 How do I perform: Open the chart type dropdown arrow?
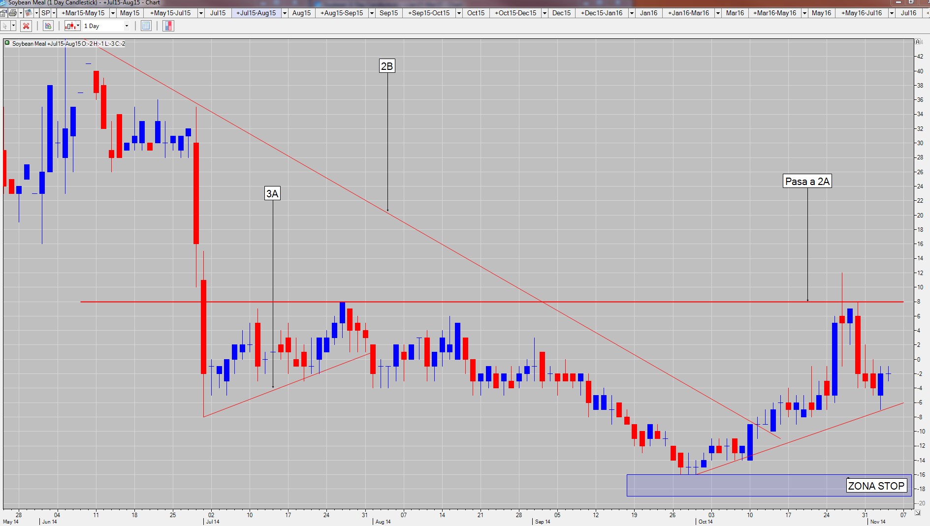pyautogui.click(x=78, y=26)
